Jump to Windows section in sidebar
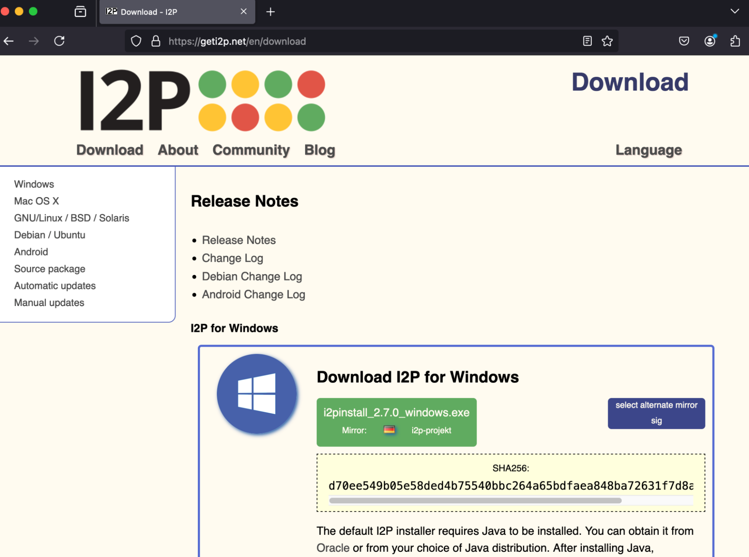 click(34, 184)
